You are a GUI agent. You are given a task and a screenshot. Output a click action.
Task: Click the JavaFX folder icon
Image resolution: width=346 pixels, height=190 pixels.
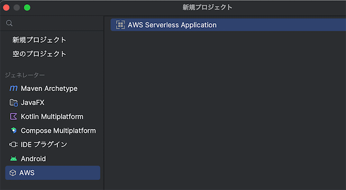click(13, 103)
